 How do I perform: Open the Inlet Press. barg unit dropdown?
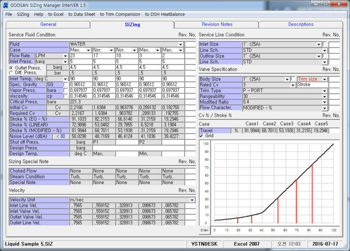(x=65, y=61)
